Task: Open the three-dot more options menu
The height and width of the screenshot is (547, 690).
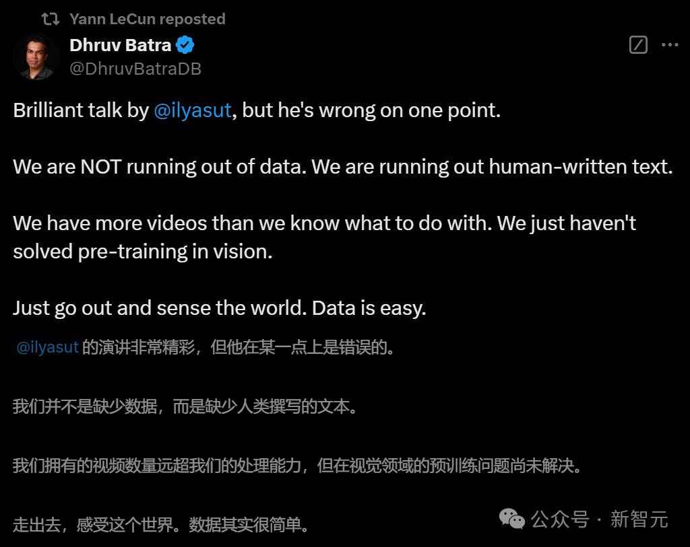Action: 670,45
